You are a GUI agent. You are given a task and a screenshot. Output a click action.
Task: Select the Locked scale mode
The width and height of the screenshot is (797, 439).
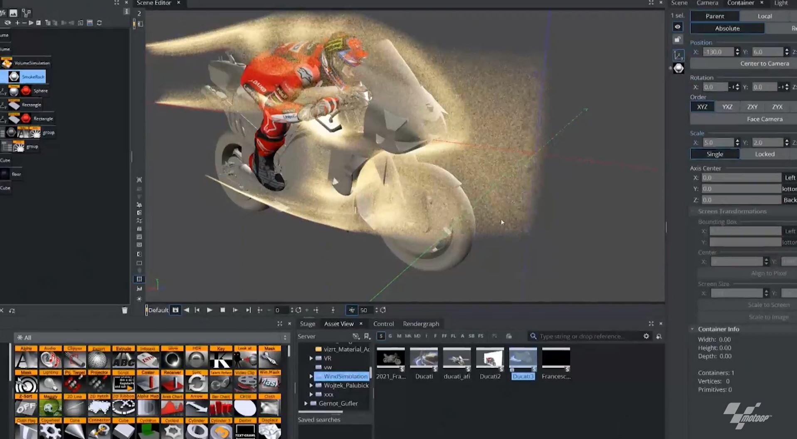[765, 154]
